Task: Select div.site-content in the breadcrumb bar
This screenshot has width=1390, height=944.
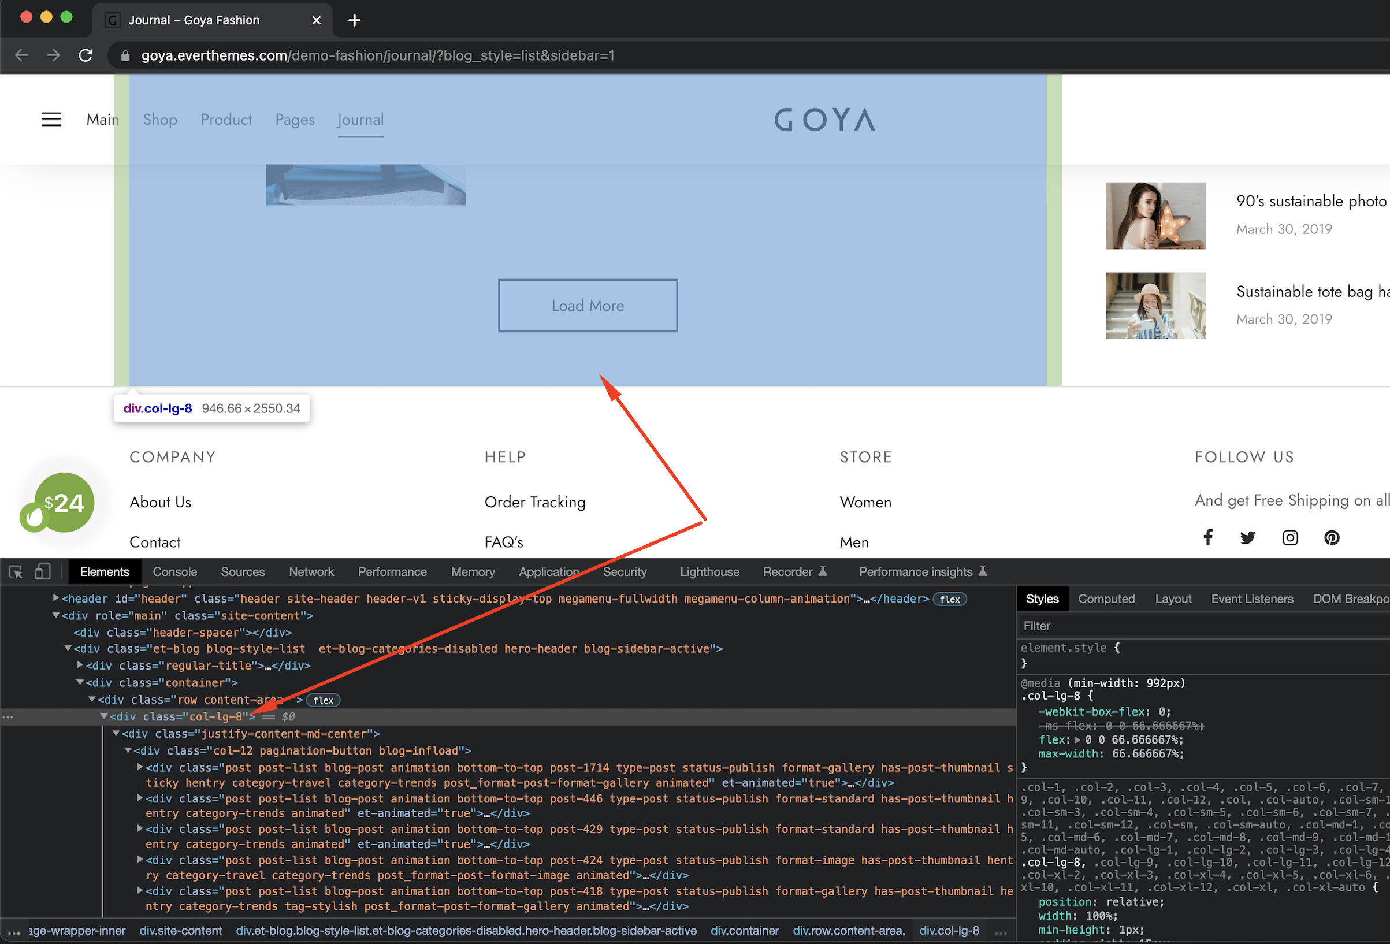Action: [181, 931]
